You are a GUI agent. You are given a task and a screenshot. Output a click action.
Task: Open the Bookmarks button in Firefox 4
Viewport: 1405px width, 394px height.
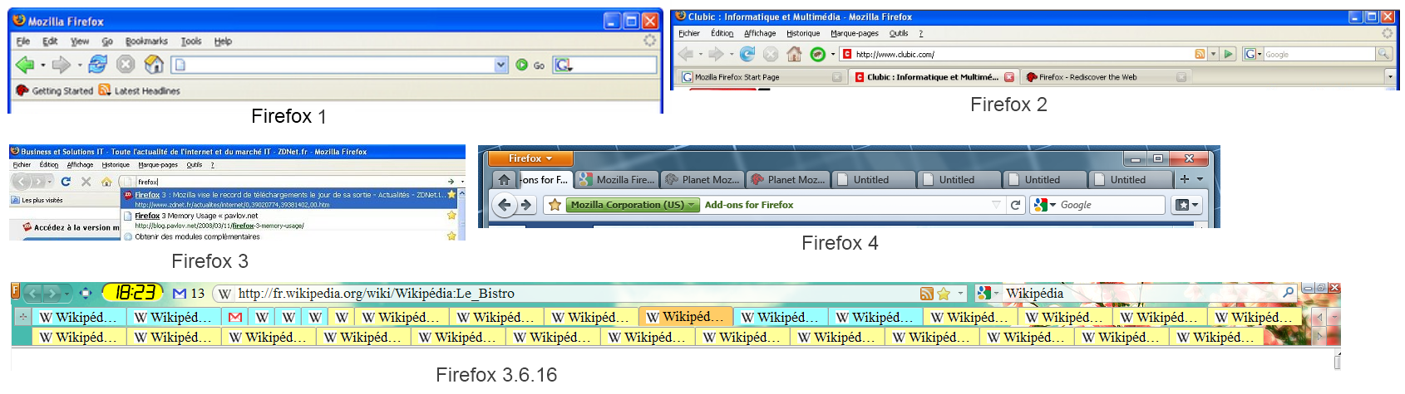click(x=1186, y=204)
